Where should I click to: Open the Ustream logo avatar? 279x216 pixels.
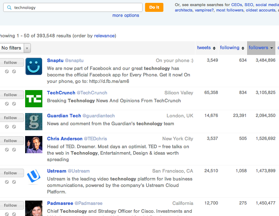(34, 176)
